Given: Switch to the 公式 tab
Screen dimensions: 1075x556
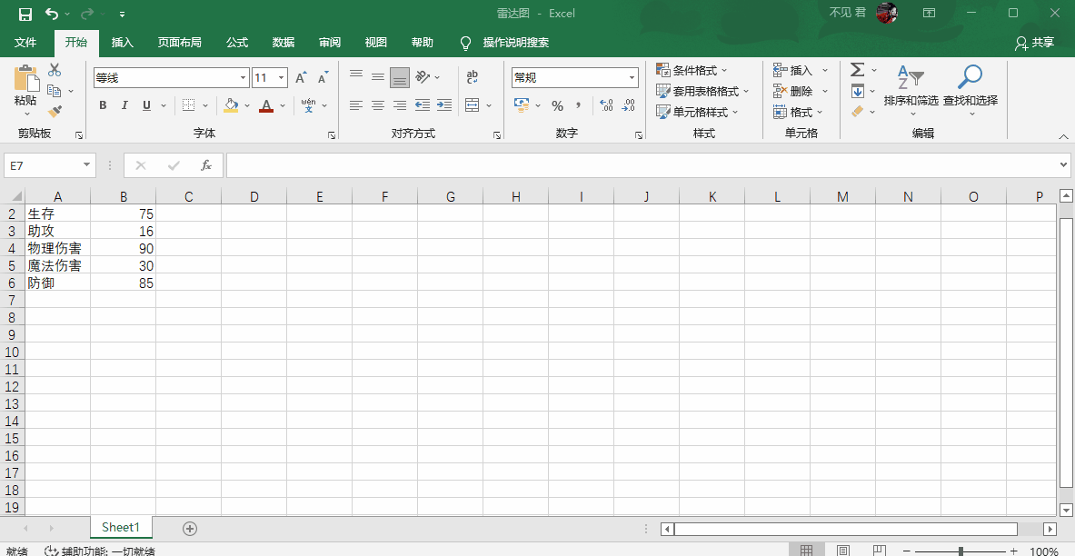Looking at the screenshot, I should (237, 43).
